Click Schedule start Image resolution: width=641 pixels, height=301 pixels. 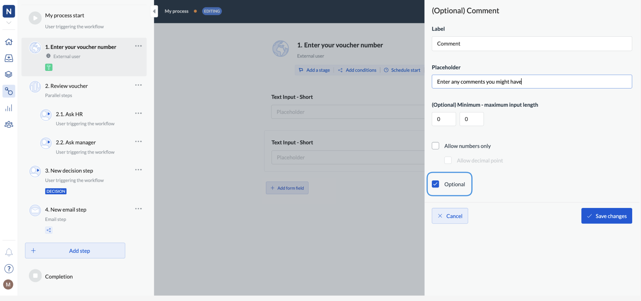pyautogui.click(x=402, y=70)
